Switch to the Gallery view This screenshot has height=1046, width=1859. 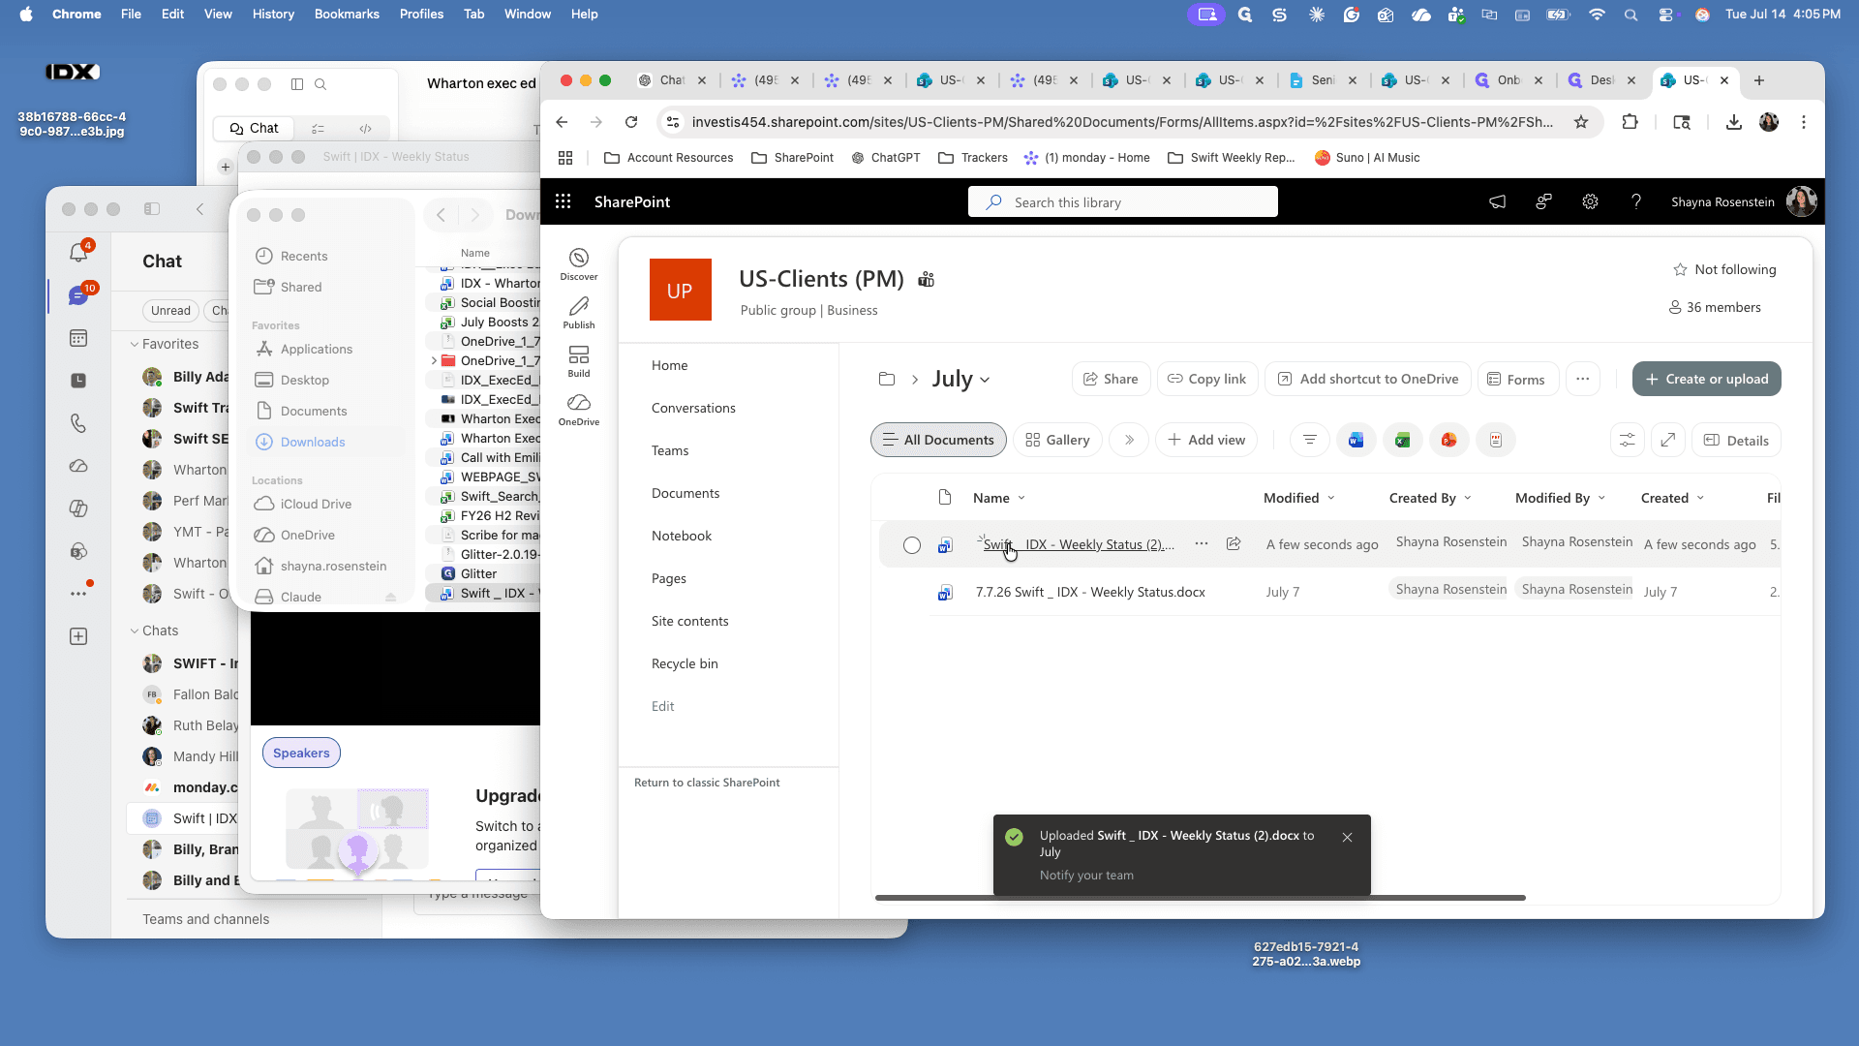pyautogui.click(x=1057, y=440)
